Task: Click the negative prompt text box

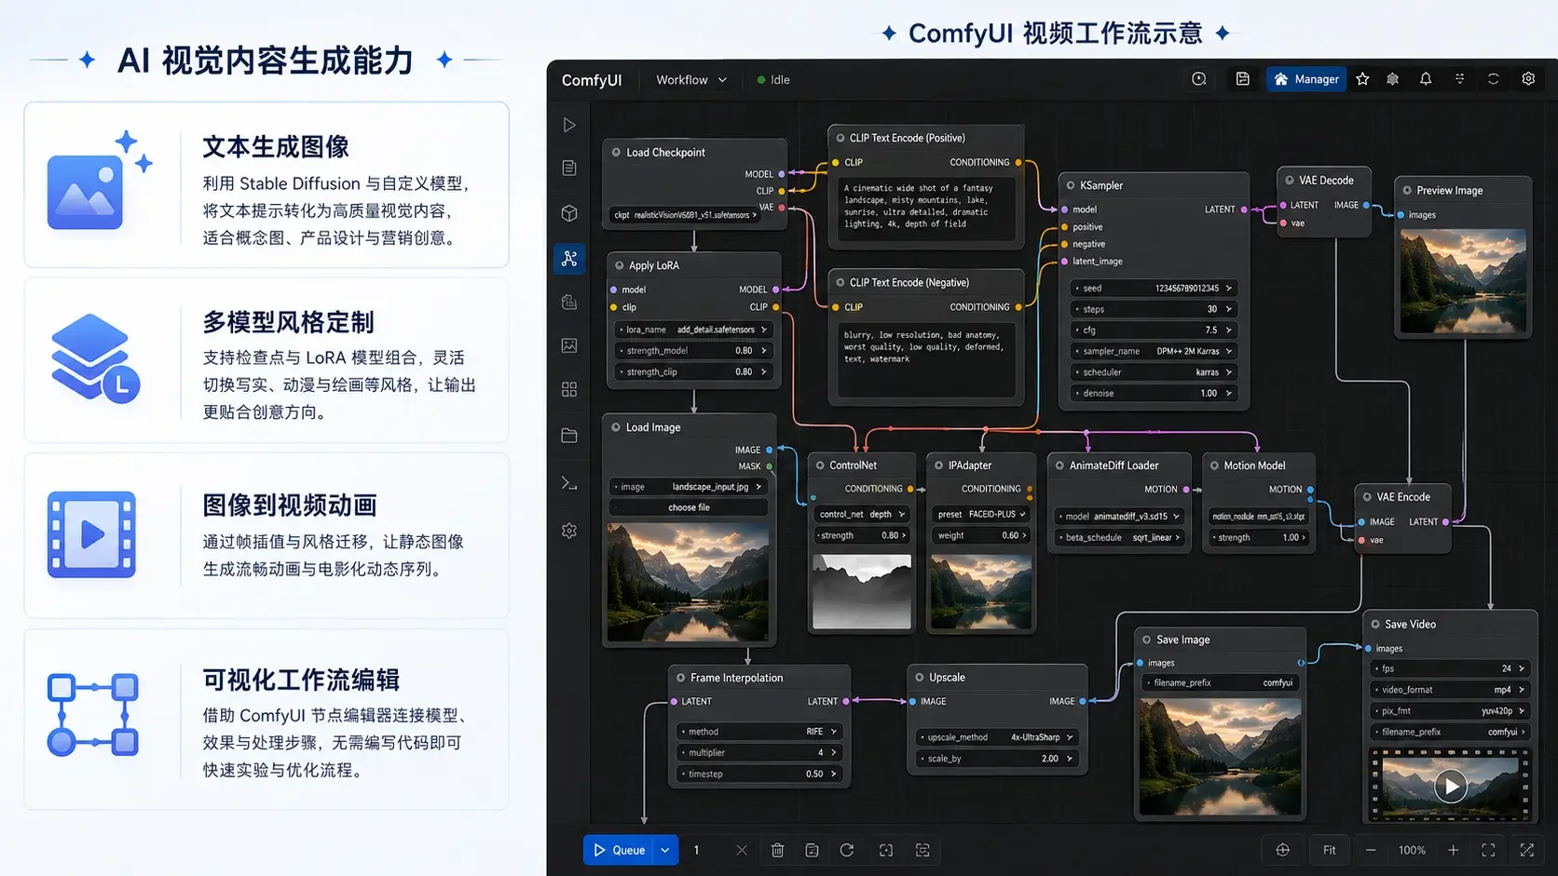Action: click(x=926, y=359)
